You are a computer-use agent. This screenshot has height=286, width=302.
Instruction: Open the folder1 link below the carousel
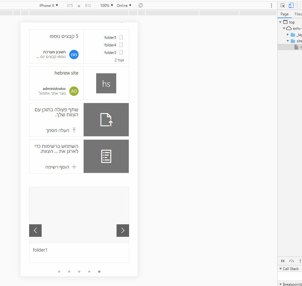(x=40, y=250)
